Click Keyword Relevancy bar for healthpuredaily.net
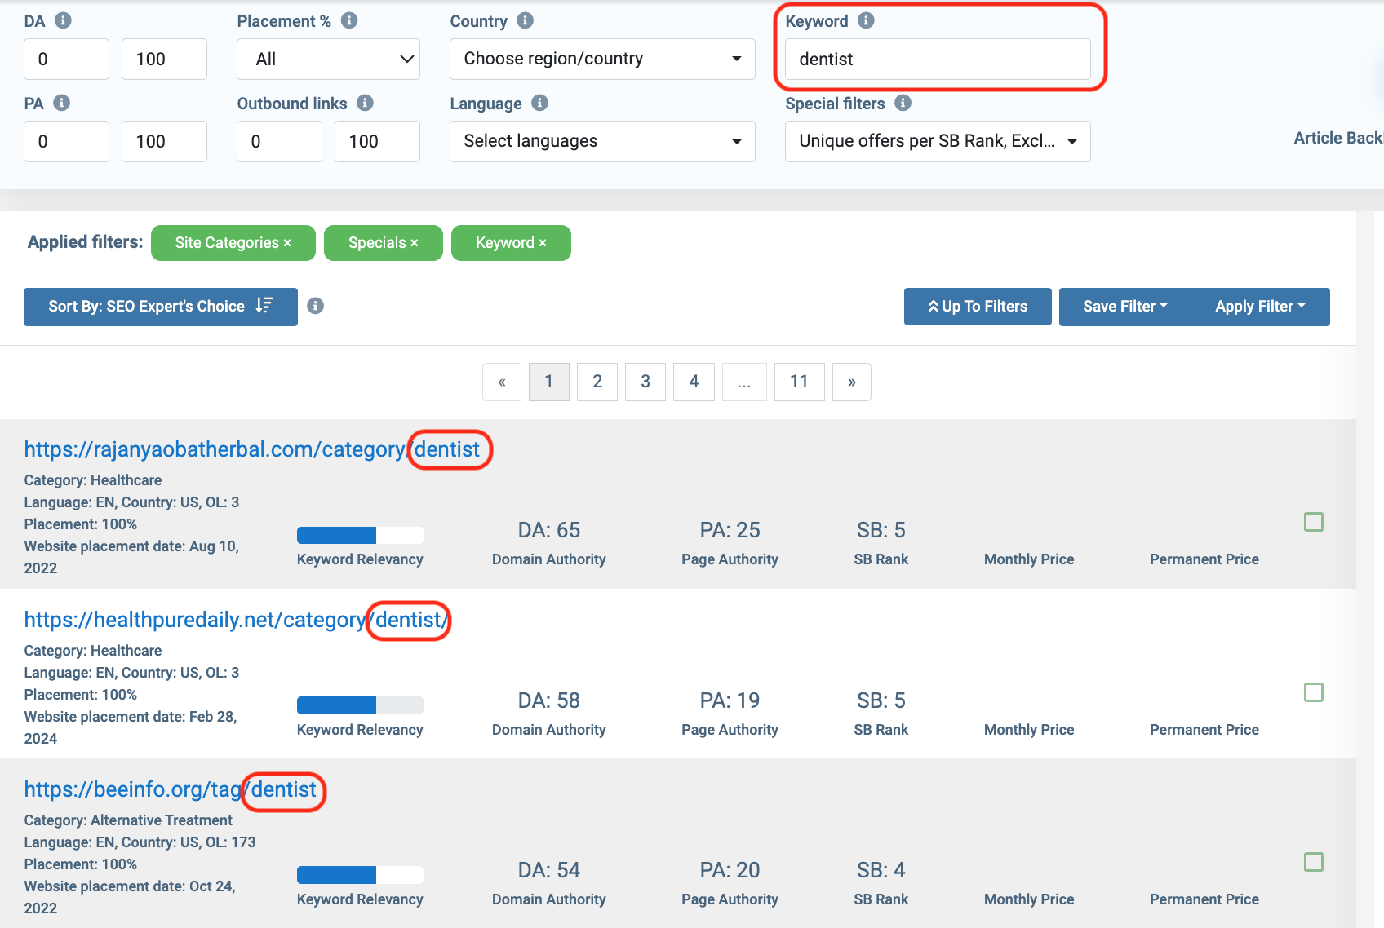The width and height of the screenshot is (1384, 928). pyautogui.click(x=360, y=705)
